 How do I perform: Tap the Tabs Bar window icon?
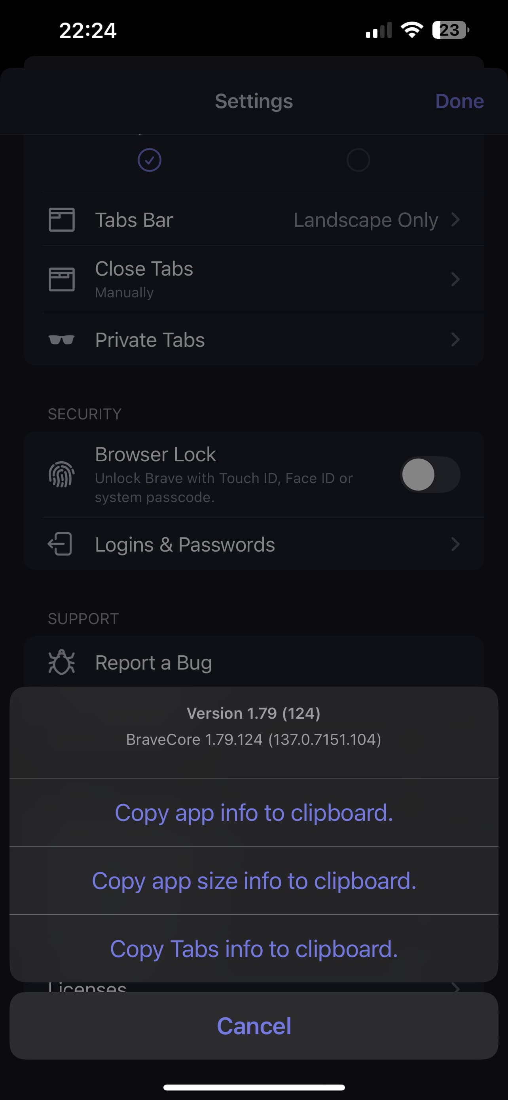click(61, 220)
